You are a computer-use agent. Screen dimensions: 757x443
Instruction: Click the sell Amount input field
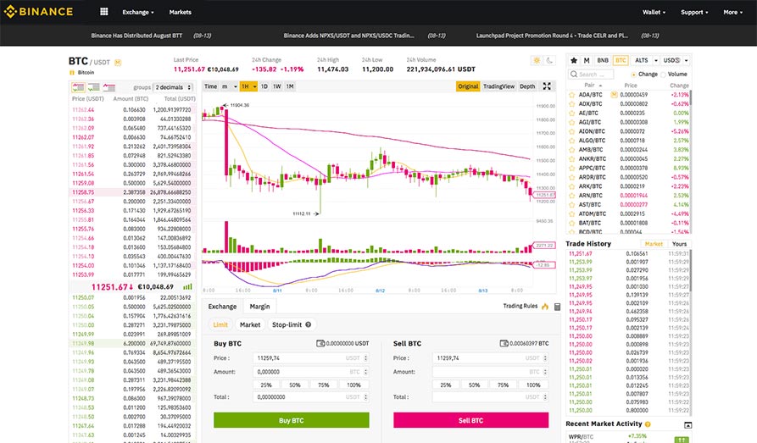[x=490, y=372]
